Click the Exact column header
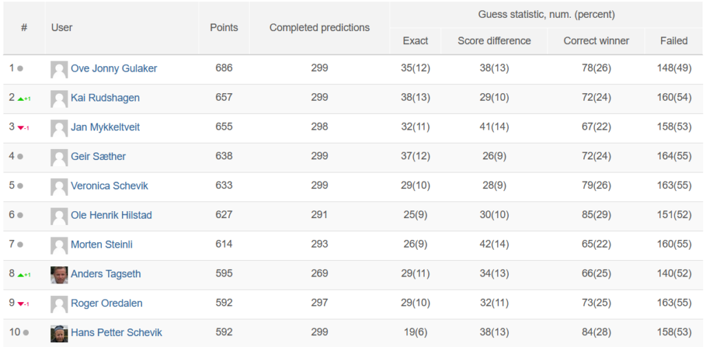This screenshot has height=347, width=706. coord(415,41)
